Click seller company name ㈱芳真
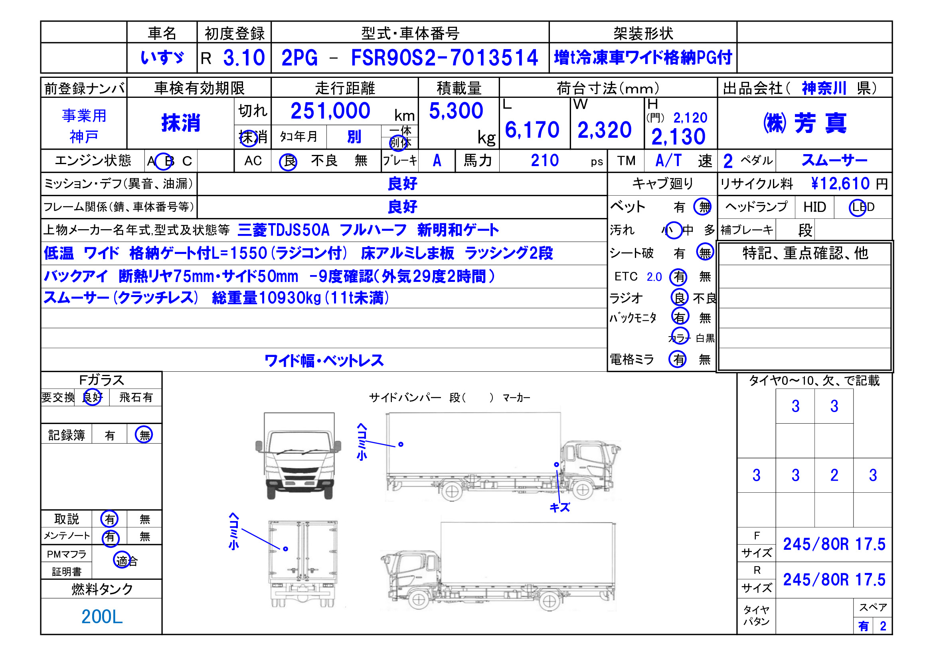 pyautogui.click(x=805, y=123)
